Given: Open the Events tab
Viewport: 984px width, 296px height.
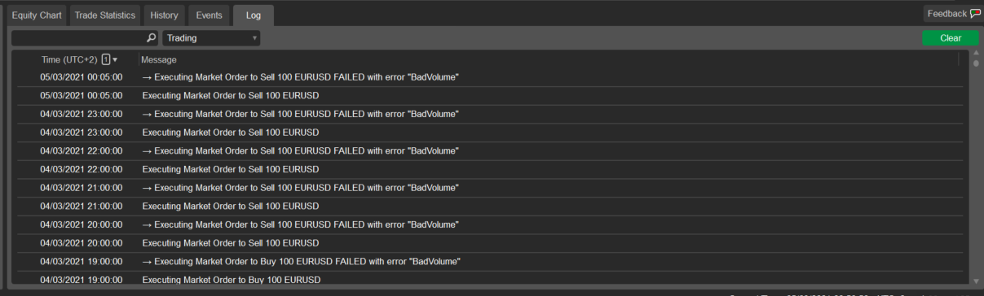Looking at the screenshot, I should tap(209, 15).
